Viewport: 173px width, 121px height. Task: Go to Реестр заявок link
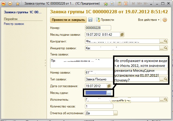pyautogui.click(x=14, y=24)
